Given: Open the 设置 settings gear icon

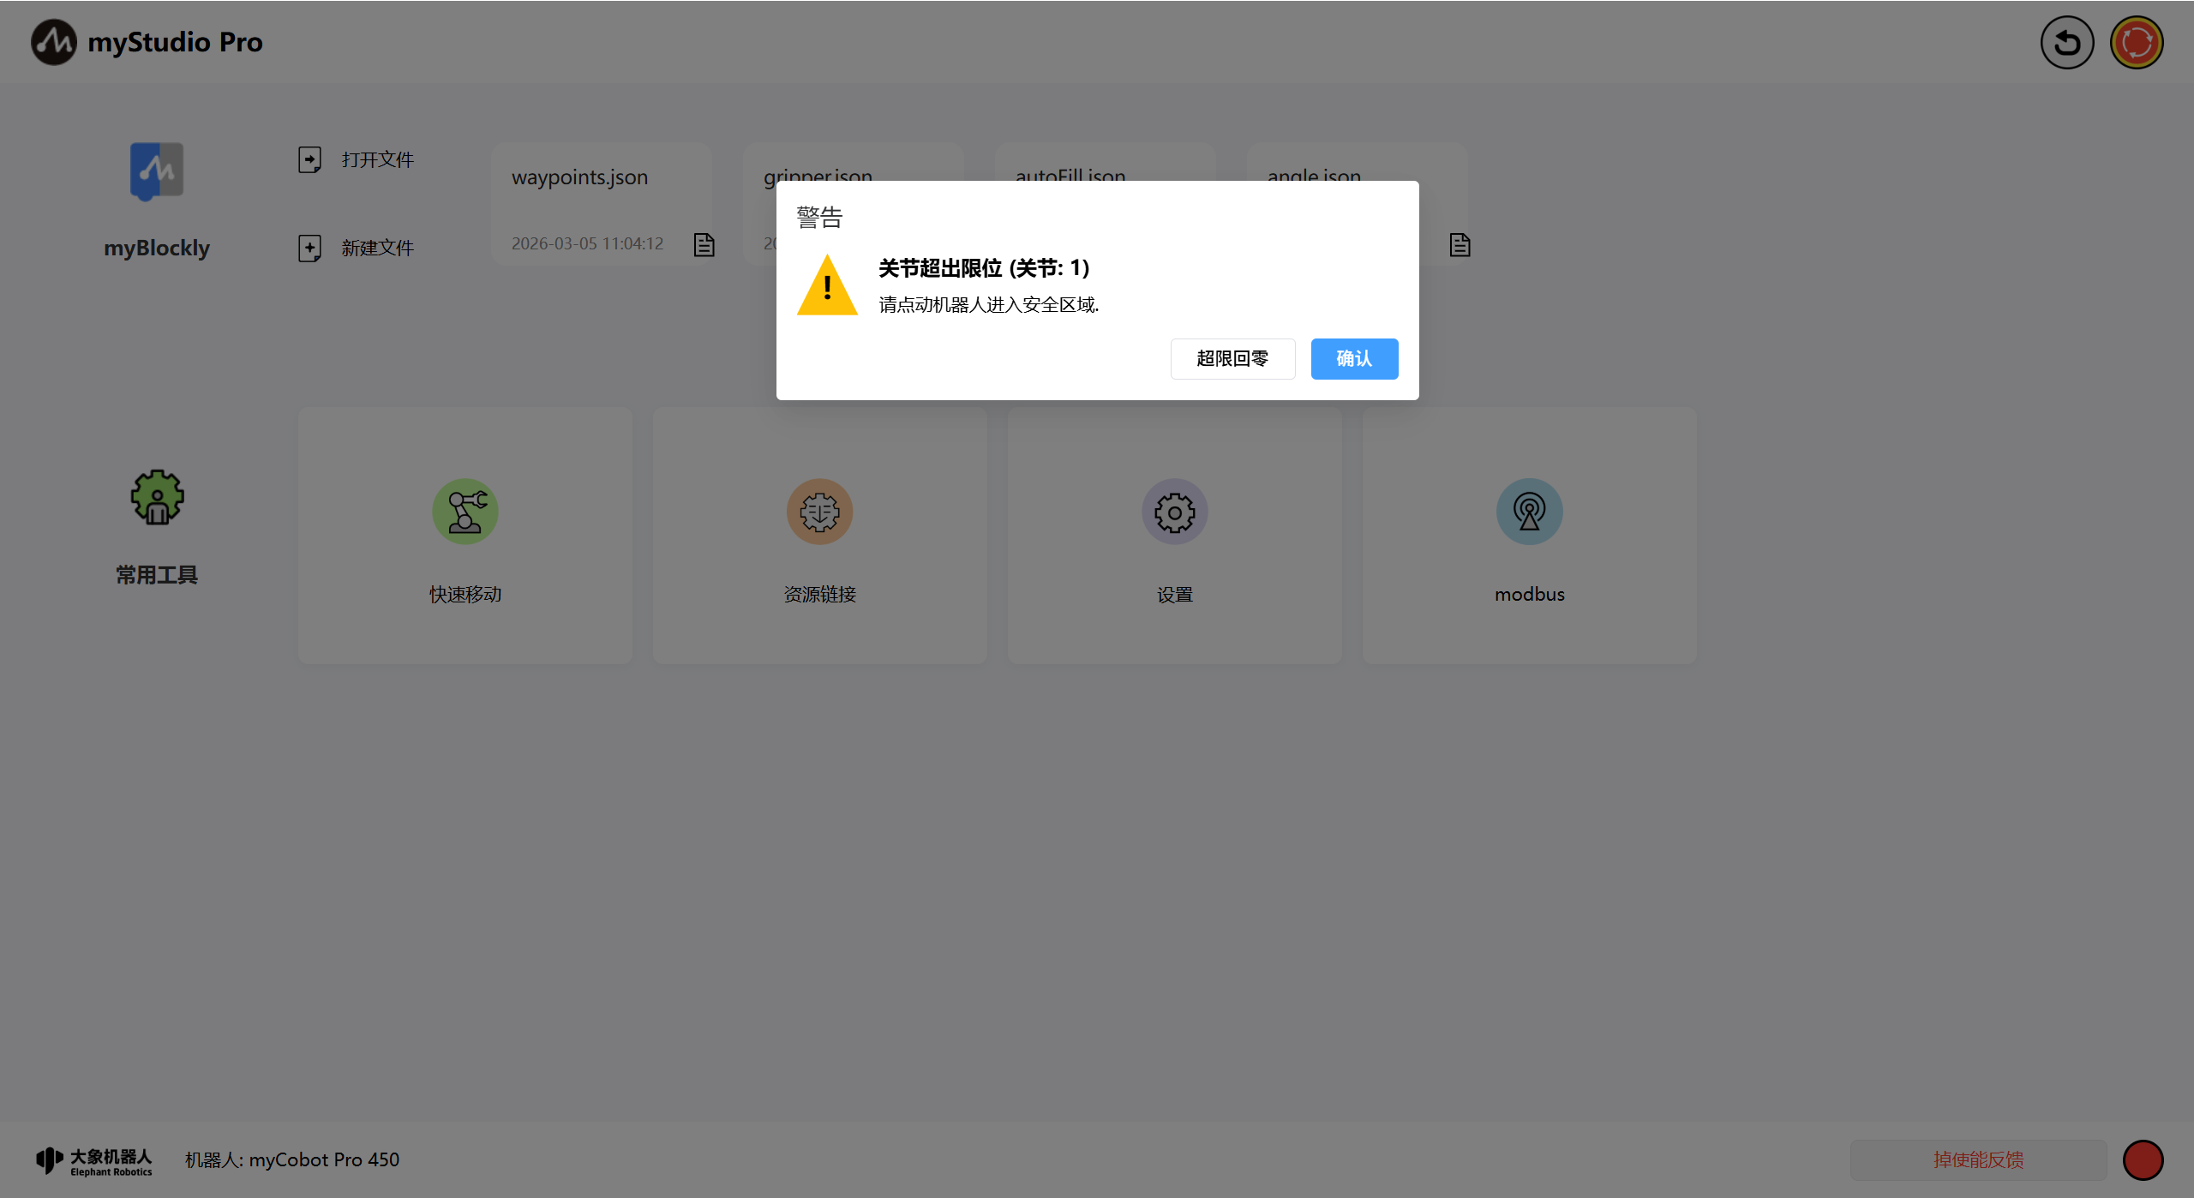Looking at the screenshot, I should point(1174,512).
